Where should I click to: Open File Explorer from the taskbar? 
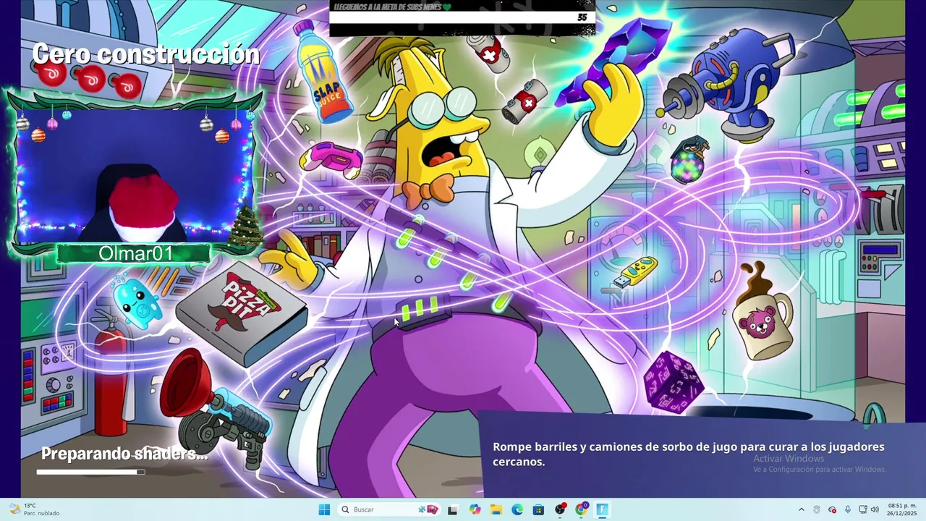coord(496,509)
